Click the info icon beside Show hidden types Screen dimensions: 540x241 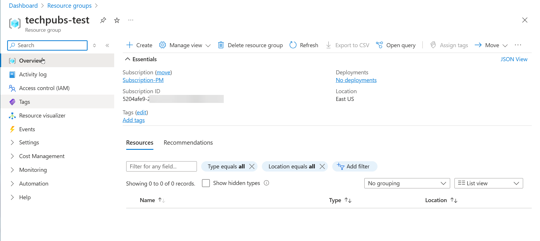266,183
